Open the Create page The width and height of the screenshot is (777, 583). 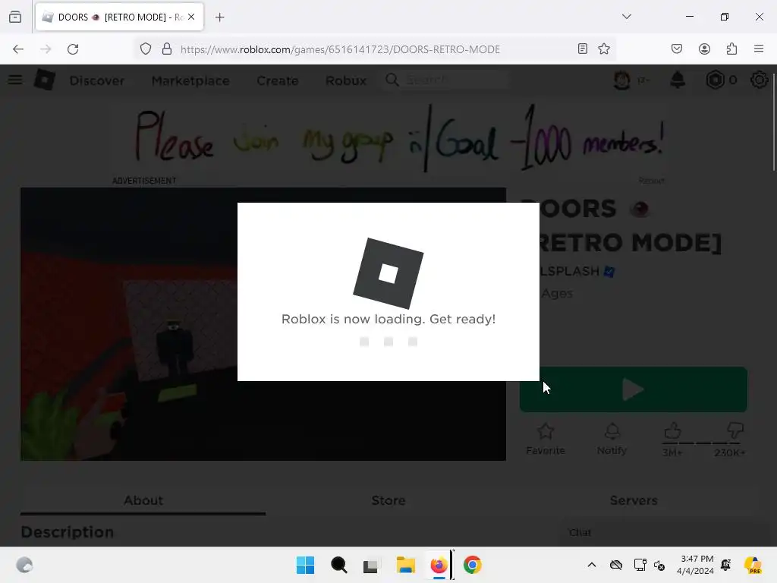tap(278, 80)
